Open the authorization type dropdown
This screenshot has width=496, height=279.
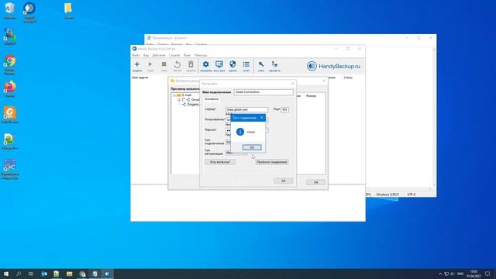point(236,153)
